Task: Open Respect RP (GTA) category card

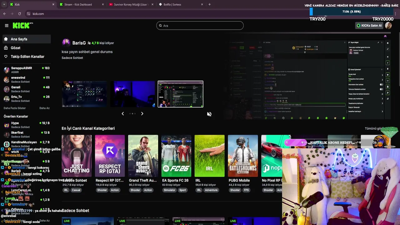Action: point(110,156)
